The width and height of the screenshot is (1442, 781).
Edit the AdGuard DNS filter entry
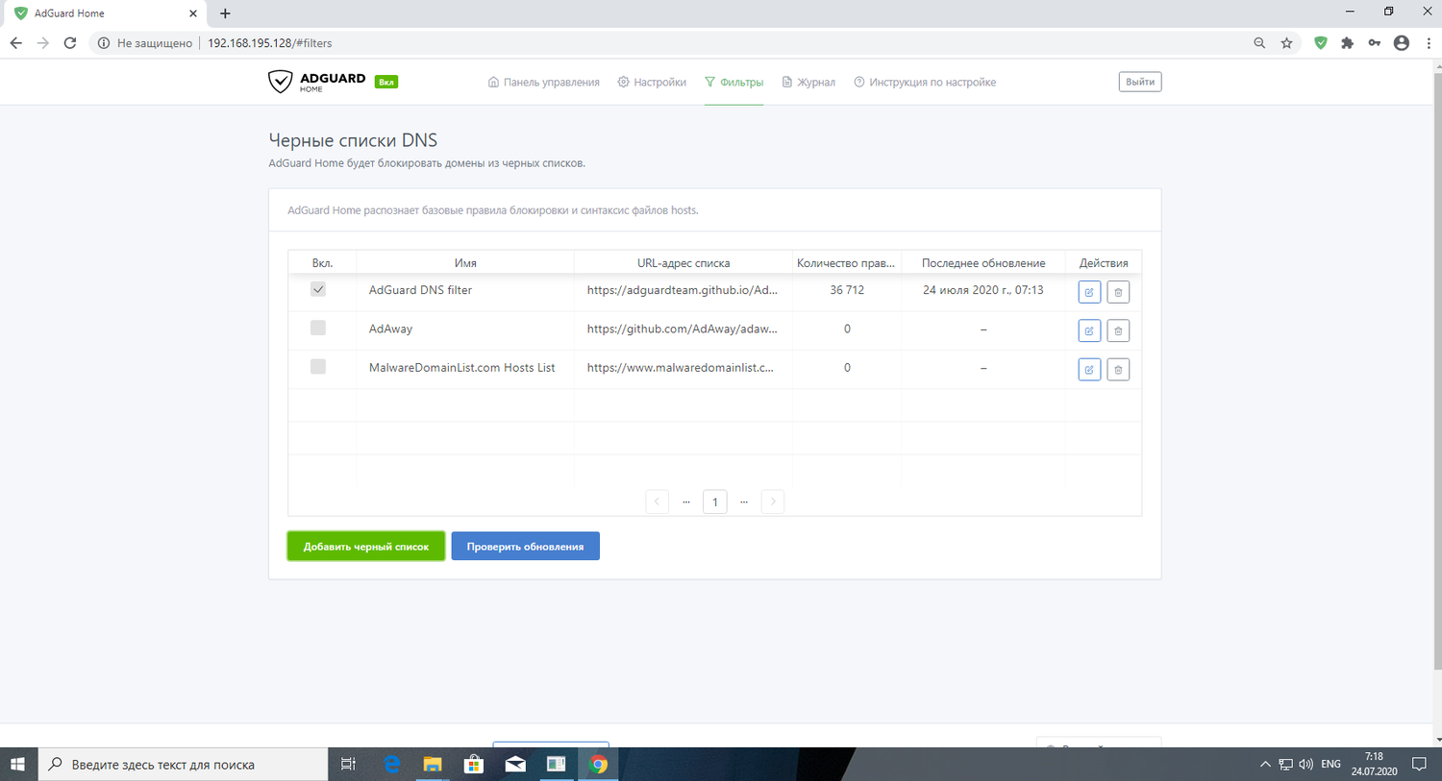[x=1089, y=292]
